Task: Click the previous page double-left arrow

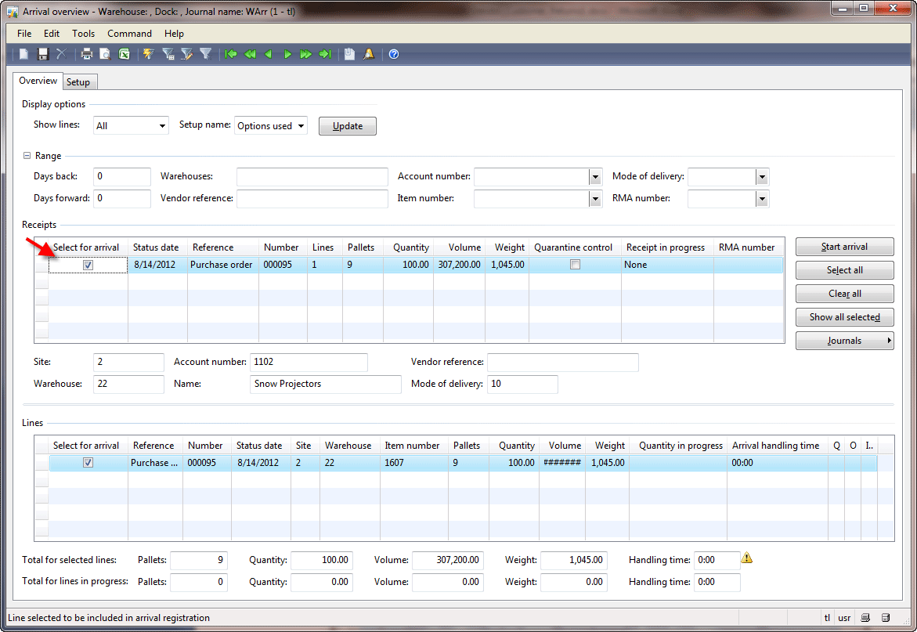Action: pos(250,54)
